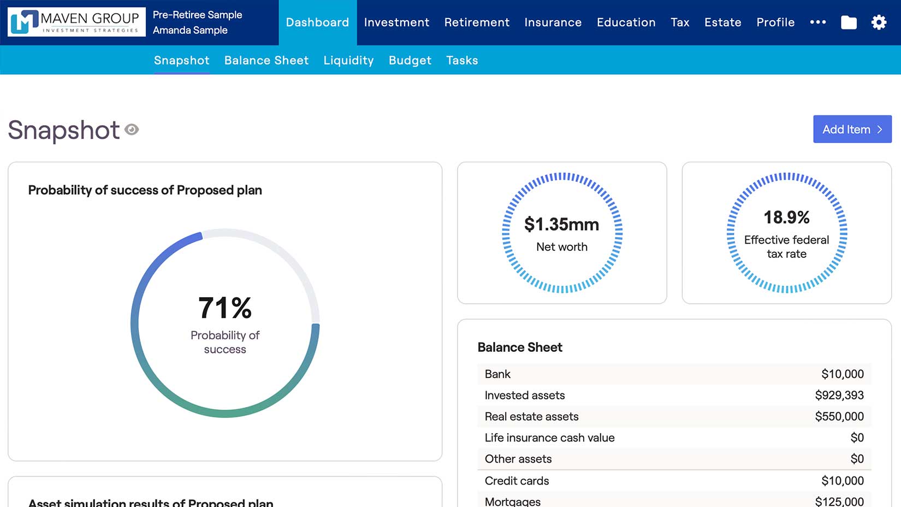Click the $125,000 mortgages value
Viewport: 901px width, 507px height.
(x=839, y=502)
